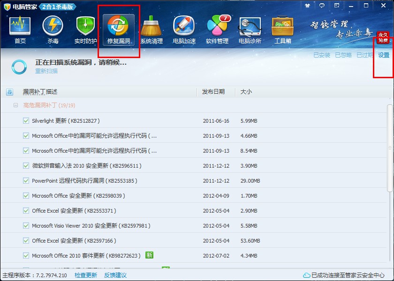Collapse the 高危漏洞补丁 group

click(15, 105)
